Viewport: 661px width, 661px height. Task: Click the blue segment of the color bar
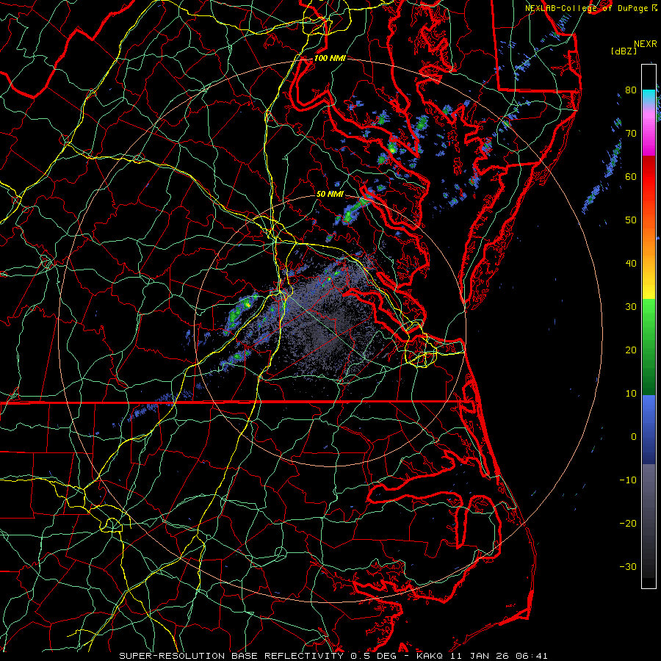pos(649,429)
